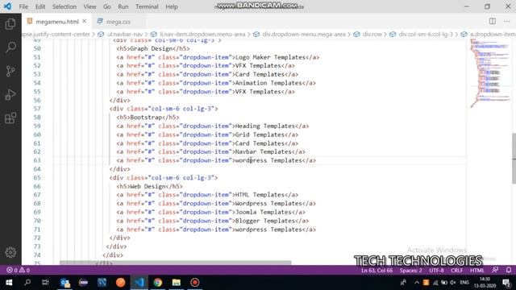The image size is (516, 290).
Task: Select breadcrumb div.dropdown-menu.mega-area
Action: (x=304, y=34)
